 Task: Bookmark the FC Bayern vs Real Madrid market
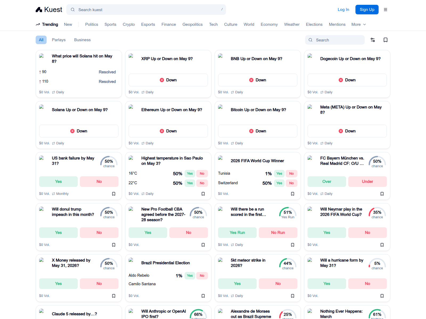(x=382, y=194)
